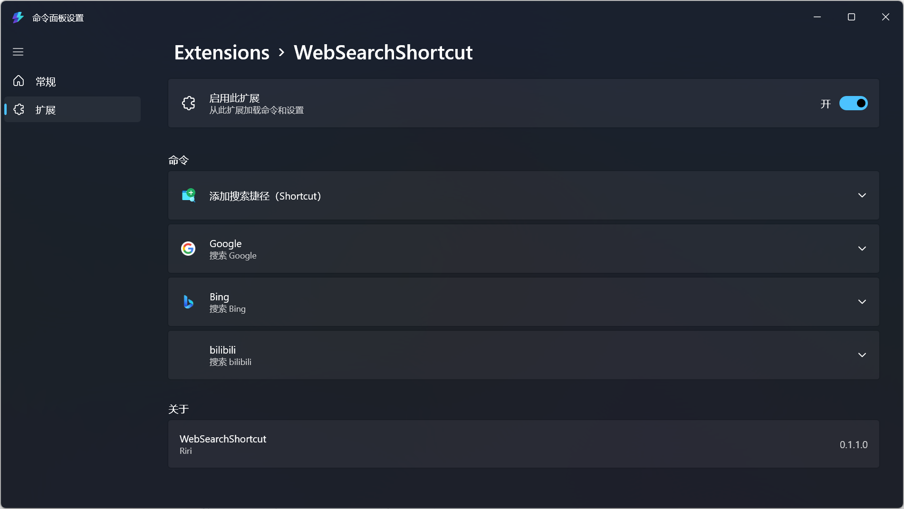Click the command palette app icon

[x=18, y=18]
